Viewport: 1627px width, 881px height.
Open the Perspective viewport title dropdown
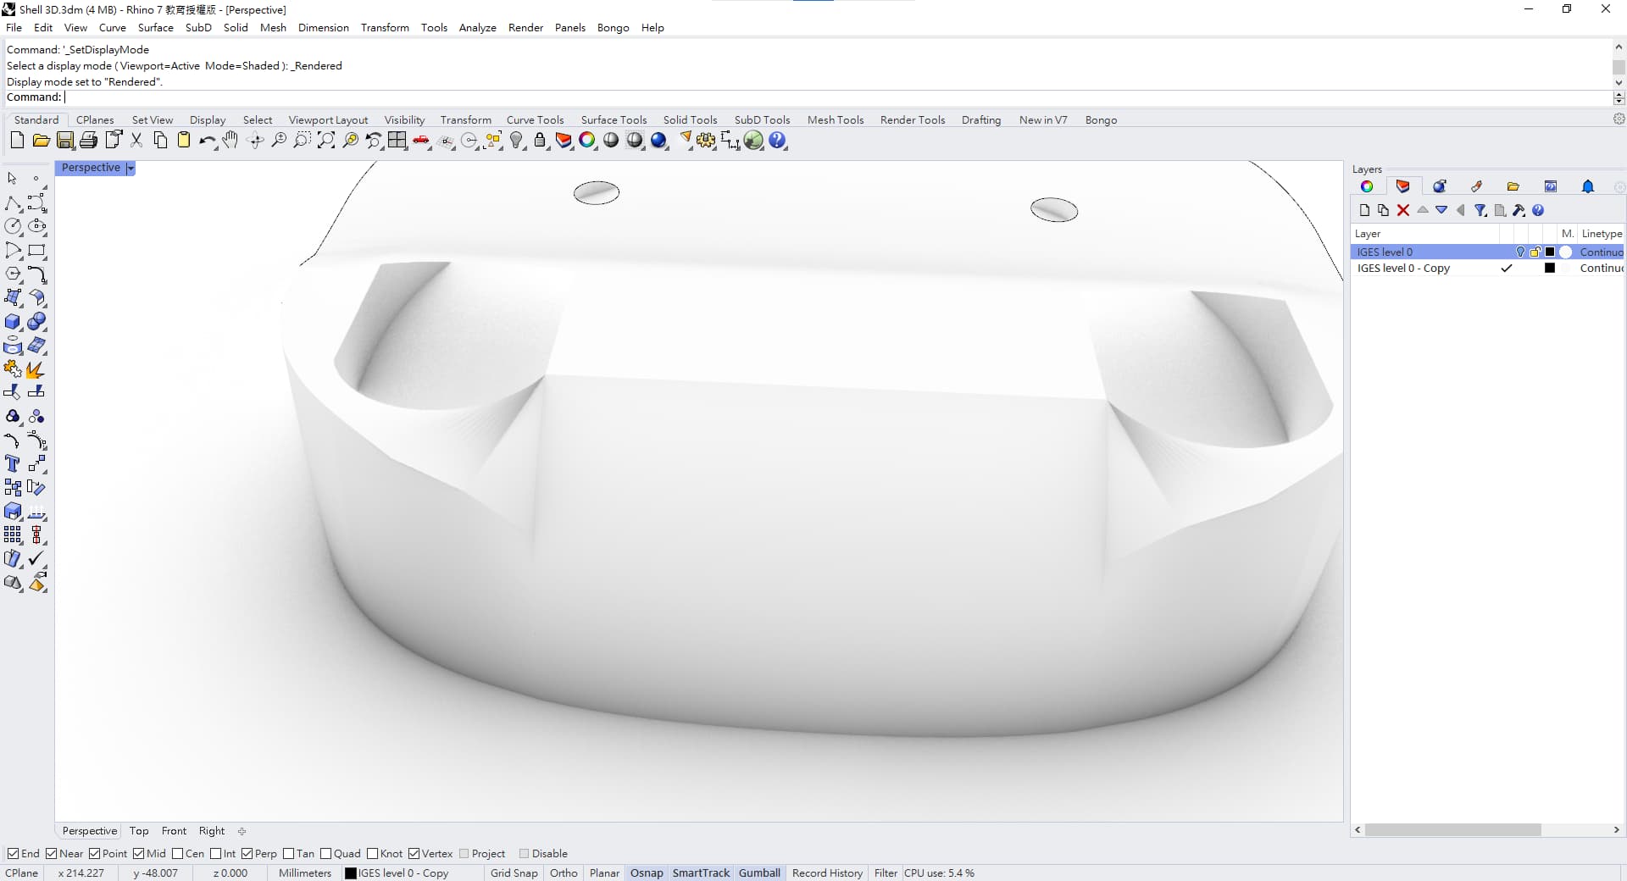tap(130, 168)
